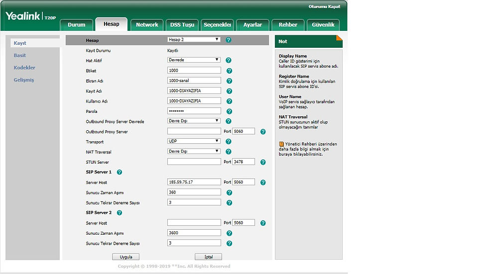Click help icon for Transport
The image size is (488, 274).
229,141
